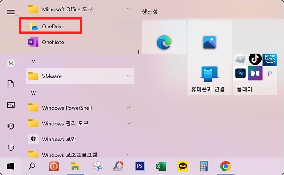The width and height of the screenshot is (284, 175).
Task: Open the Snipping tool taskbar icon
Action: [x=97, y=166]
